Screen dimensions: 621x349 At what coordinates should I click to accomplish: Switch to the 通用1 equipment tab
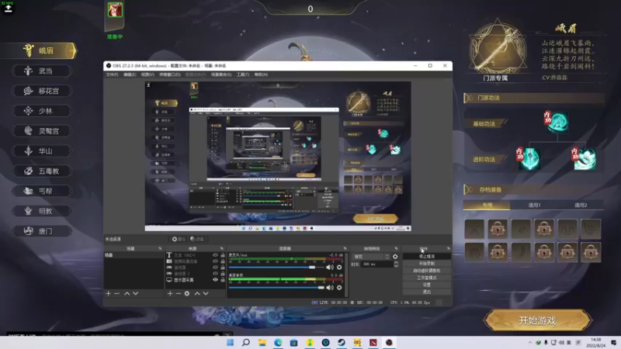(534, 205)
